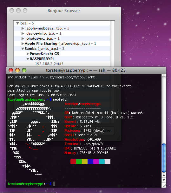Click the terminal window resize grip
Image resolution: width=171 pixels, height=193 pixels.
coord(164,185)
